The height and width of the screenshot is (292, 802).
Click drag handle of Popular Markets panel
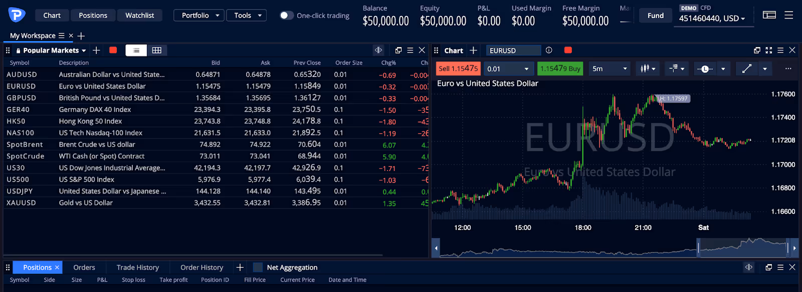(8, 50)
